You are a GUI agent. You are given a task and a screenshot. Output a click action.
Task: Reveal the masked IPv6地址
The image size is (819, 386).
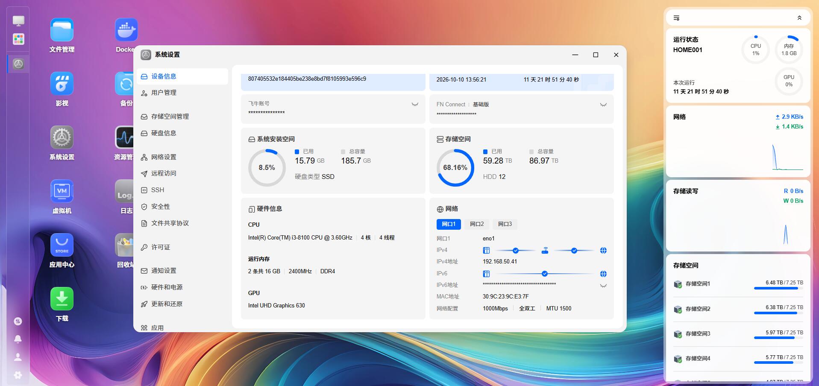(x=603, y=286)
